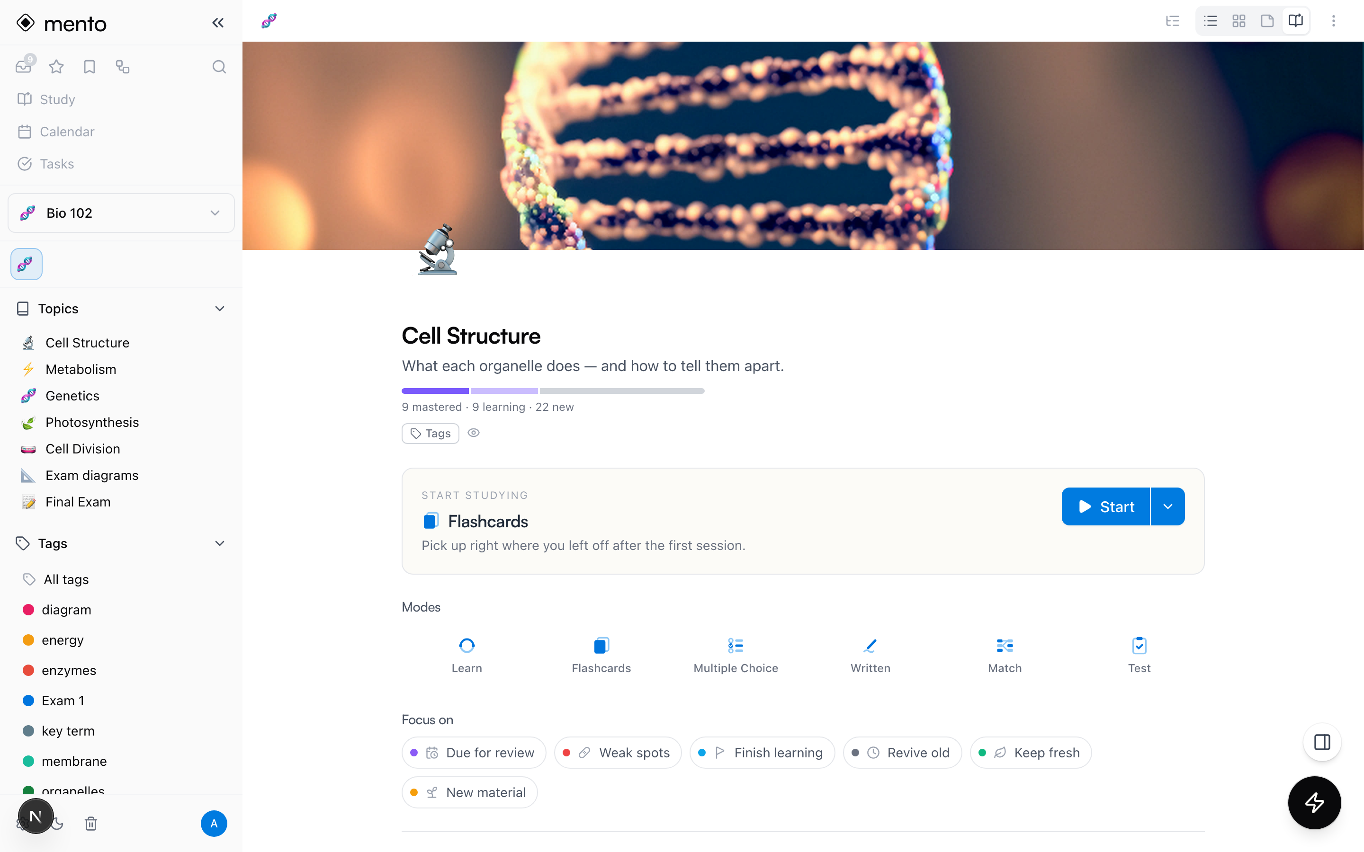Open favorites star icon in sidebar
Image resolution: width=1364 pixels, height=852 pixels.
click(x=56, y=67)
